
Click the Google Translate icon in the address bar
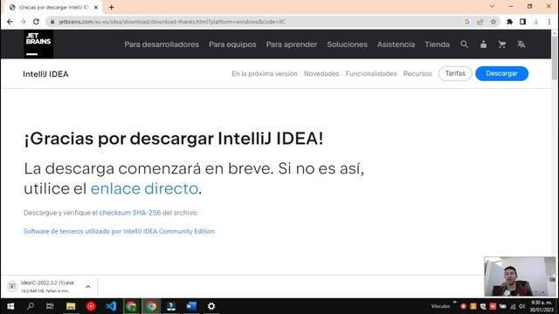[466, 22]
